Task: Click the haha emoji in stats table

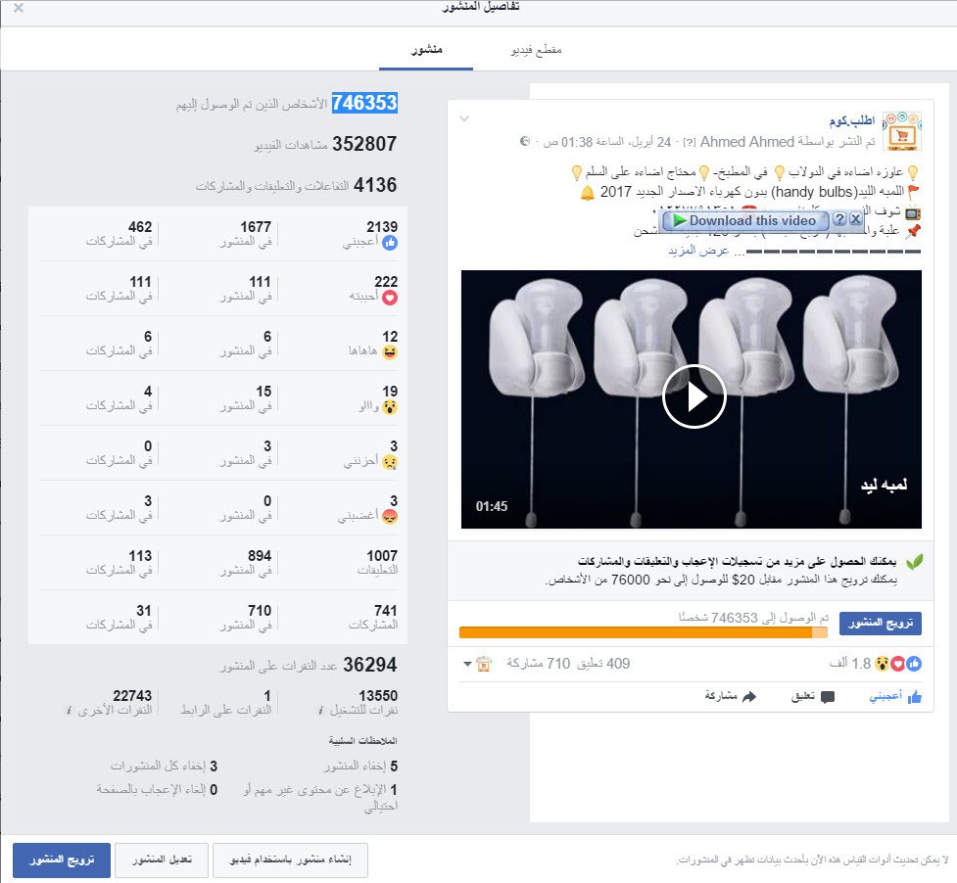Action: pos(390,352)
